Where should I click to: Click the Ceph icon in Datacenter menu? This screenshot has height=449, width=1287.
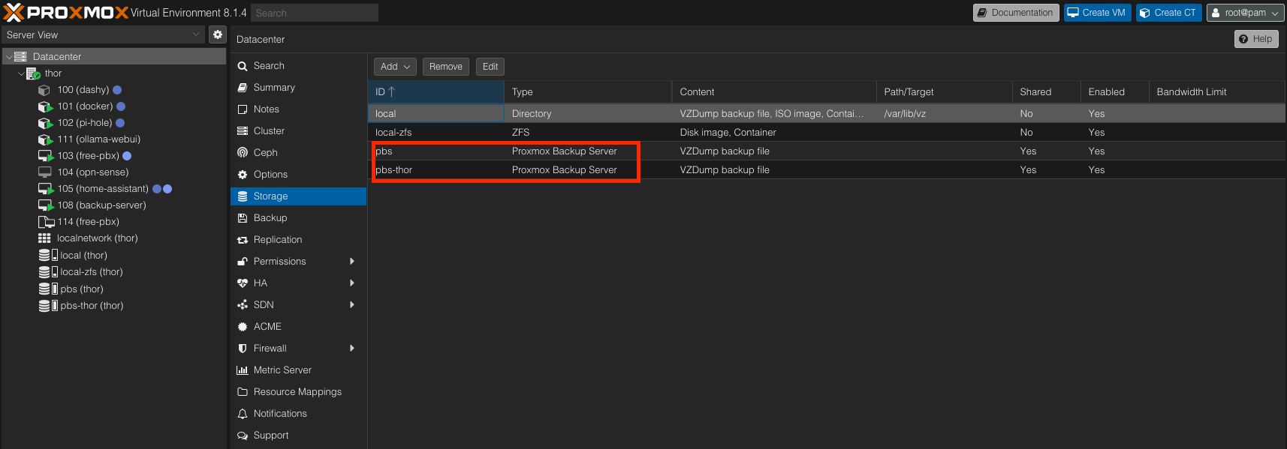coord(243,153)
